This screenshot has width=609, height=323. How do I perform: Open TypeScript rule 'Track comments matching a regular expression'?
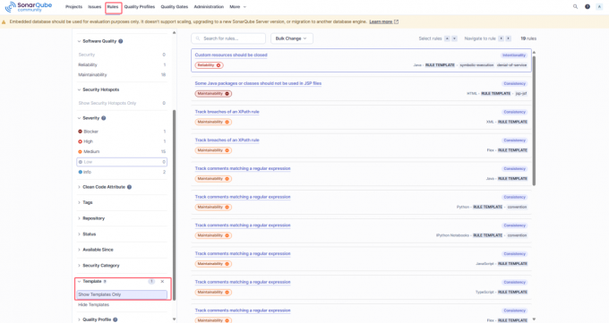[243, 282]
